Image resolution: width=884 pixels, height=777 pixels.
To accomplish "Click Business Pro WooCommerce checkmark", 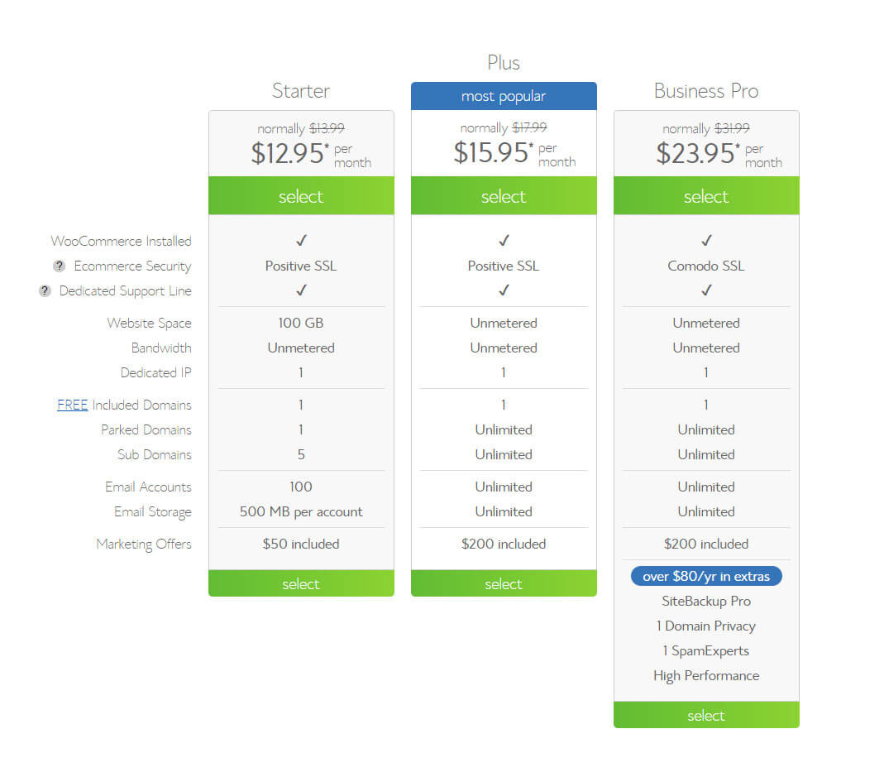I will tap(706, 240).
